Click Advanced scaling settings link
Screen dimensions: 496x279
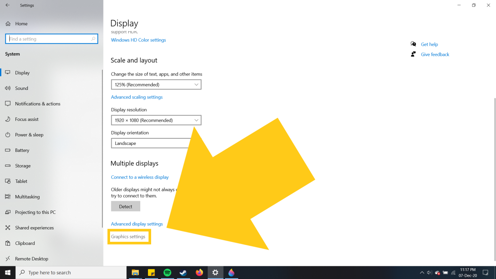[137, 97]
